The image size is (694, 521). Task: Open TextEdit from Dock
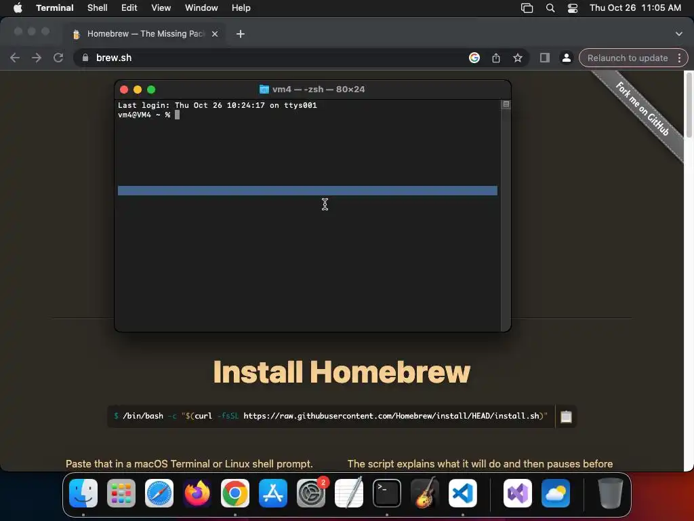tap(349, 493)
